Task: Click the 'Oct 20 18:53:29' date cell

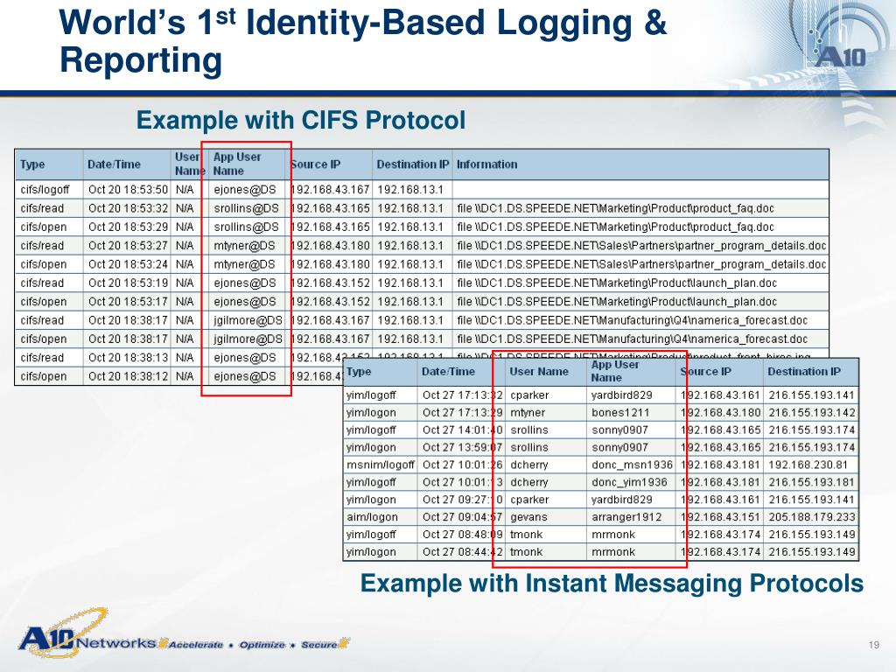Action: 128,227
